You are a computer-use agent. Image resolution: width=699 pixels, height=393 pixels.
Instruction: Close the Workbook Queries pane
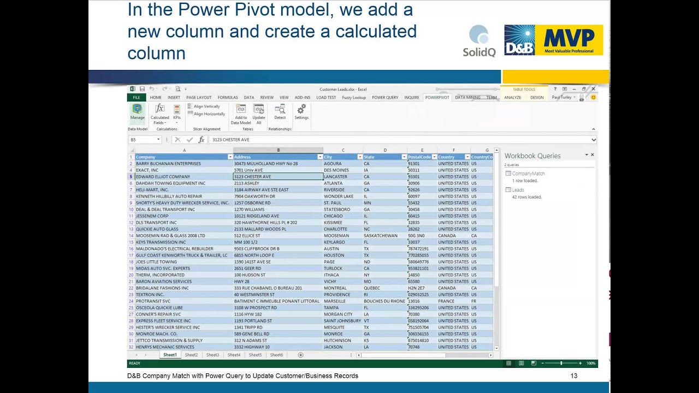pyautogui.click(x=593, y=155)
